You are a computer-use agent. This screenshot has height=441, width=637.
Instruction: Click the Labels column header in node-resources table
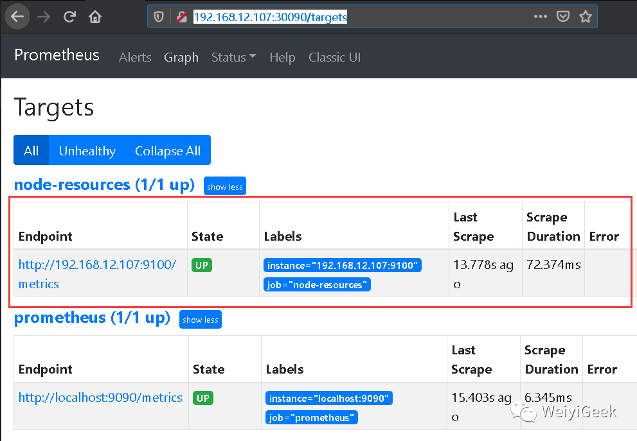[x=283, y=236]
